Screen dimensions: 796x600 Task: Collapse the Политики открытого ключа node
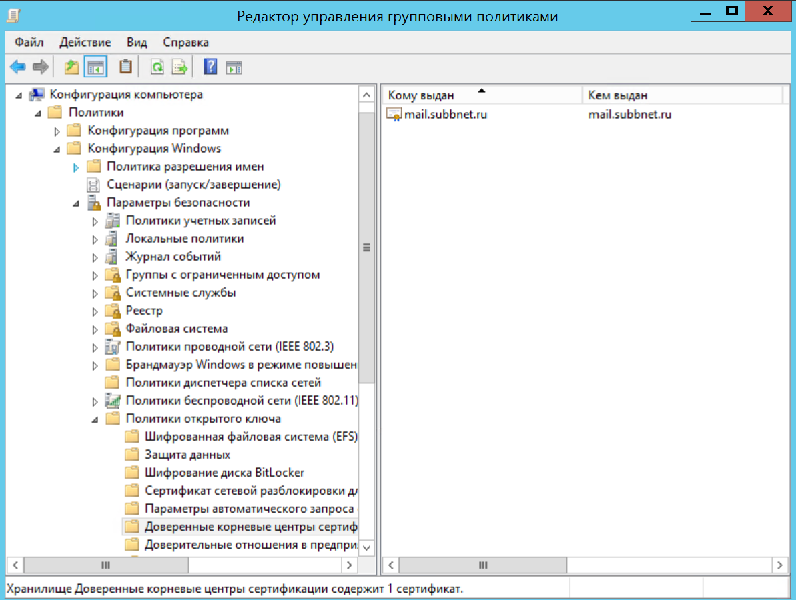(x=95, y=419)
